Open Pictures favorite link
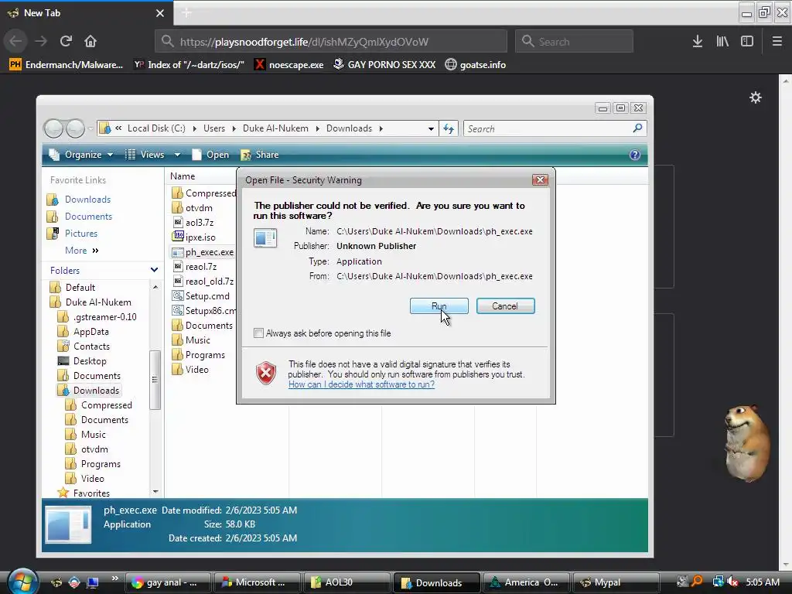The width and height of the screenshot is (792, 594). pyautogui.click(x=80, y=234)
